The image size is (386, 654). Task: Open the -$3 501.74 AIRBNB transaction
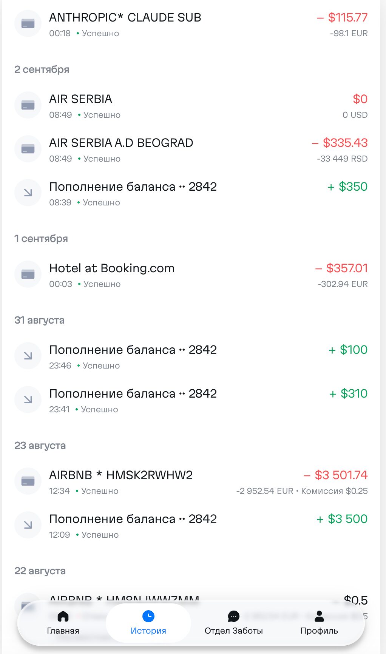[191, 481]
